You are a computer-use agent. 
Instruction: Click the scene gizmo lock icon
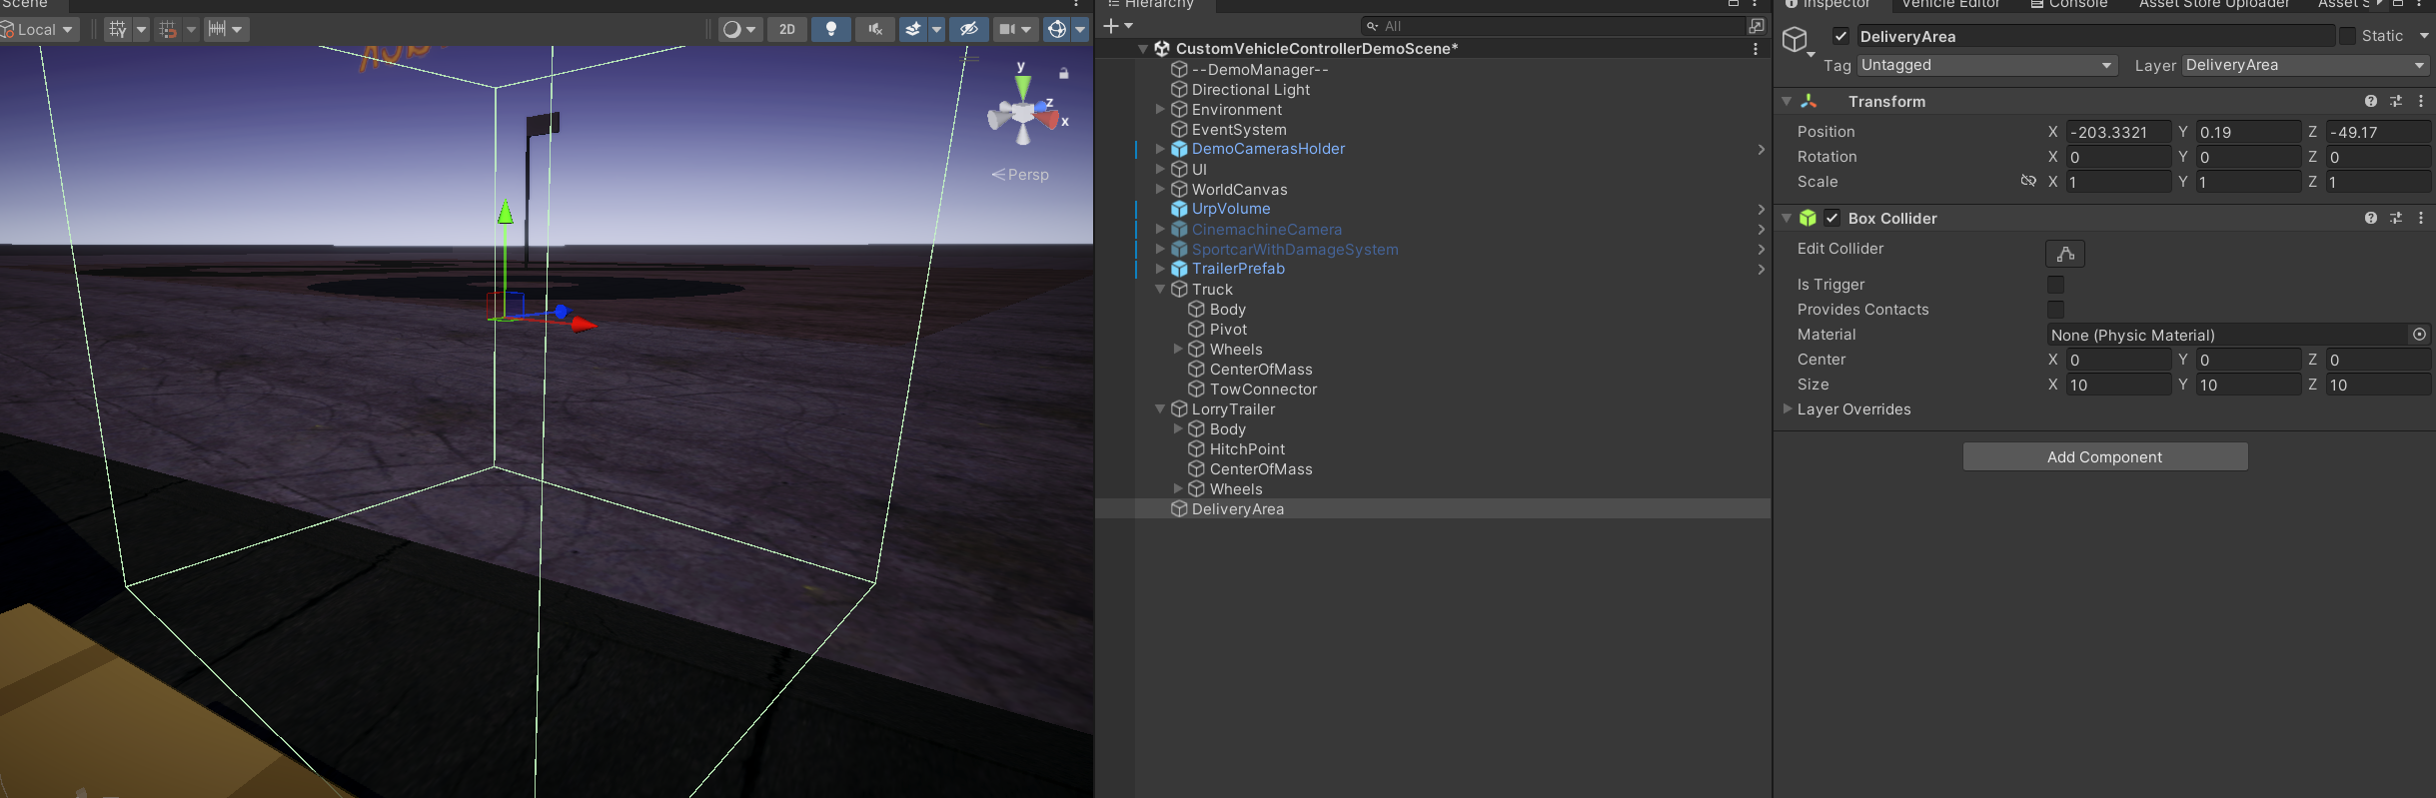coord(1064,73)
